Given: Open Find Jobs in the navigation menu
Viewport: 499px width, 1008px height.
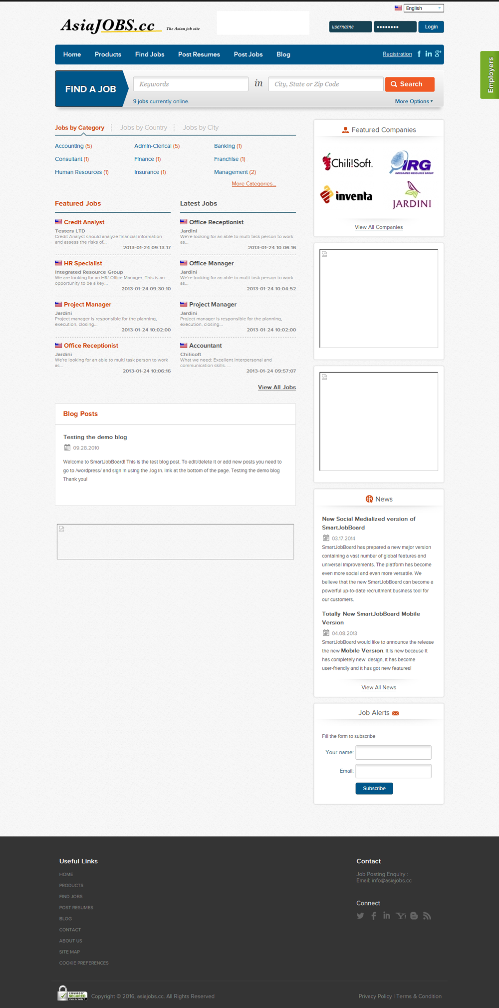Looking at the screenshot, I should pyautogui.click(x=149, y=54).
